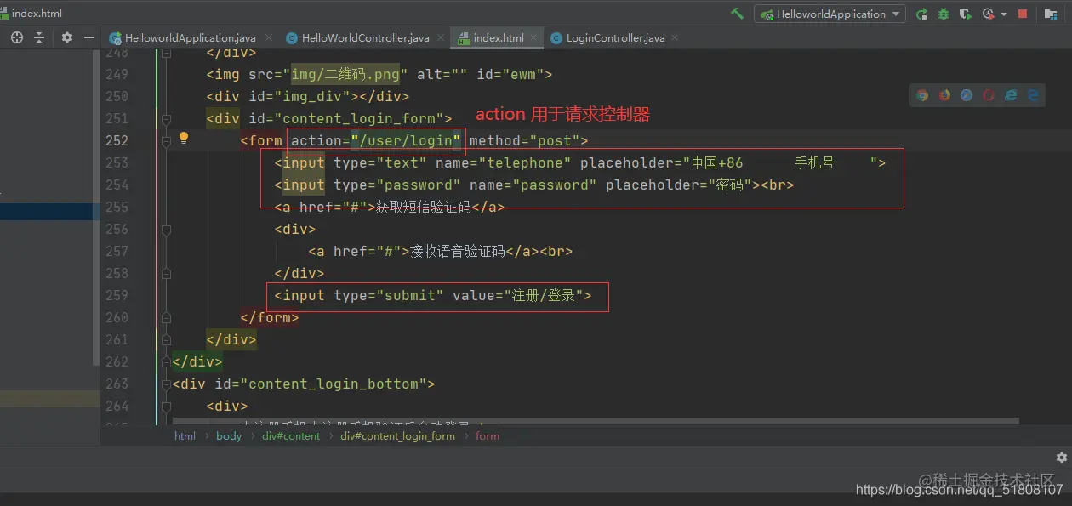Click the type="password" attribute on line 254

pos(396,185)
